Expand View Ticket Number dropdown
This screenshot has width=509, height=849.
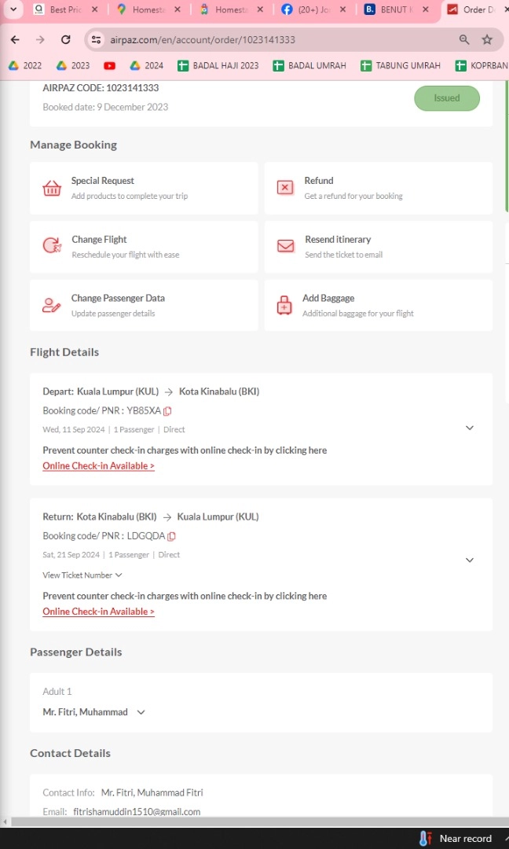click(x=82, y=575)
